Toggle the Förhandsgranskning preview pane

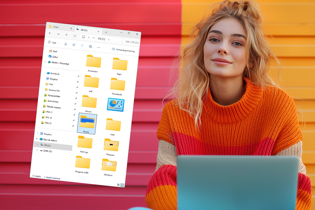[123, 50]
